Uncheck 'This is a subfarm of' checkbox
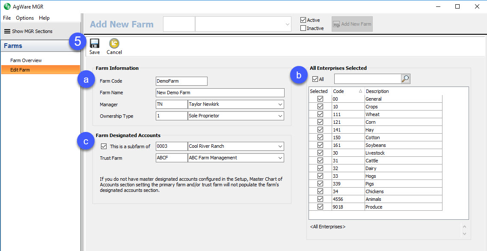The image size is (487, 251). coord(104,146)
